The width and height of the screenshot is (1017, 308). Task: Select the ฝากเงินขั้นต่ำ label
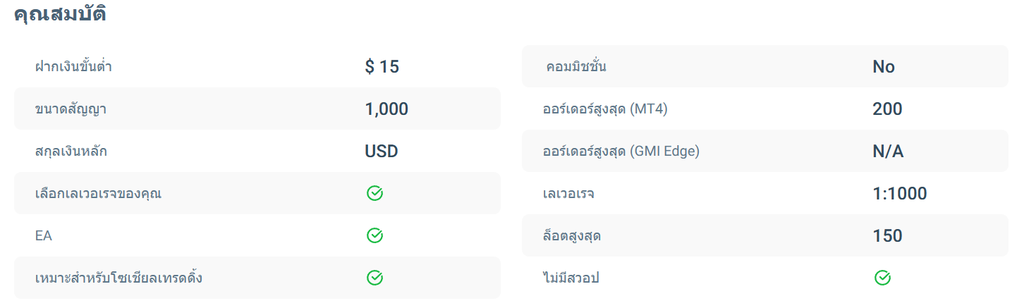[73, 67]
